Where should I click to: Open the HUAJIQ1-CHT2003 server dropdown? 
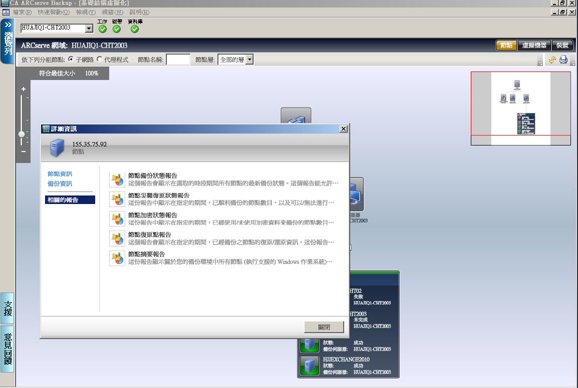click(x=89, y=28)
